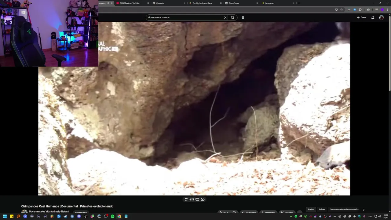
Task: Clear the YouTube search box text
Action: (225, 17)
